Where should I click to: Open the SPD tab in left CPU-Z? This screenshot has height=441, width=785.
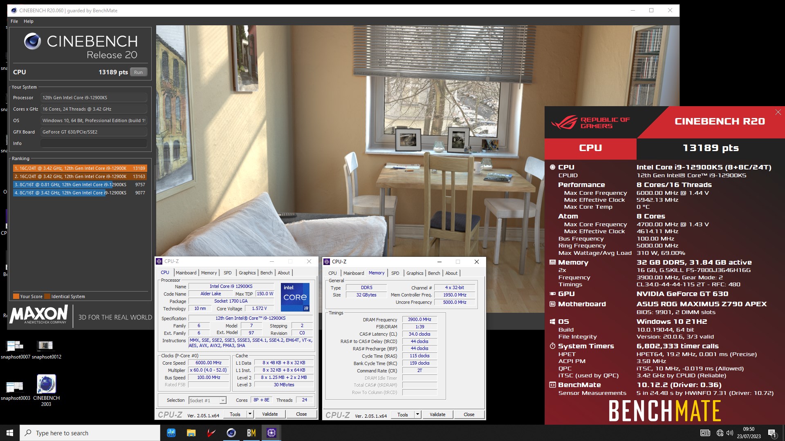pyautogui.click(x=228, y=273)
